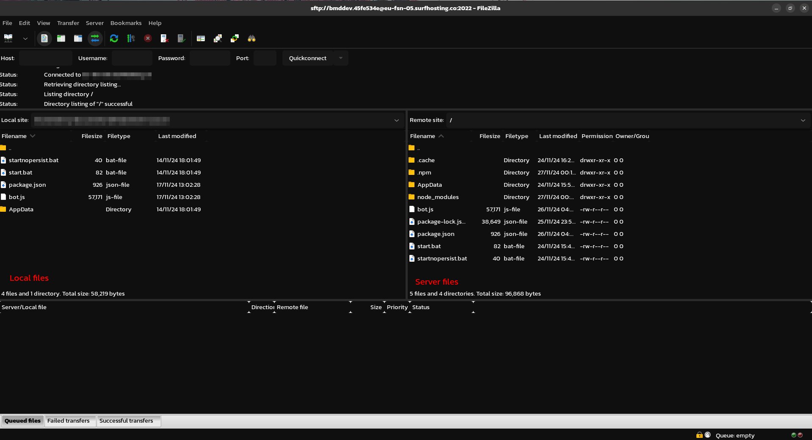Image resolution: width=812 pixels, height=440 pixels.
Task: Open the Transfer menu
Action: pos(68,23)
